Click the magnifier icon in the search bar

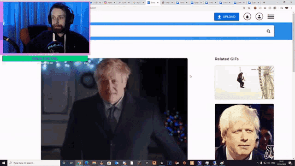tap(268, 31)
